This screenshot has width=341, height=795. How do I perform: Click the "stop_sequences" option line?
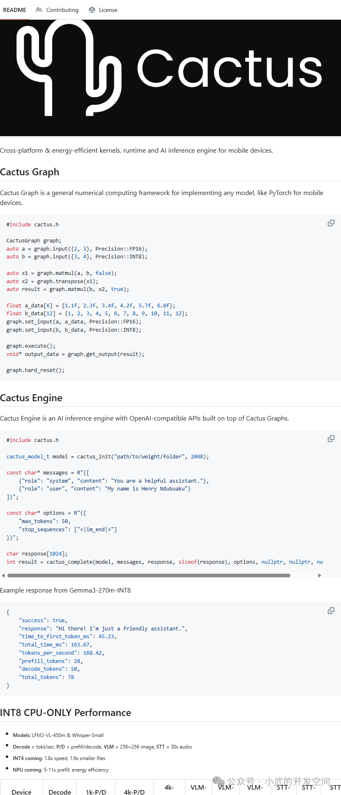point(68,530)
